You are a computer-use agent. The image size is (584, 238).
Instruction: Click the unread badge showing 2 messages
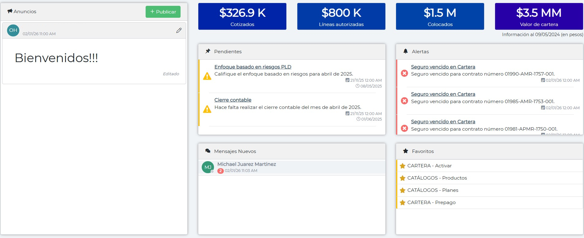pos(220,171)
